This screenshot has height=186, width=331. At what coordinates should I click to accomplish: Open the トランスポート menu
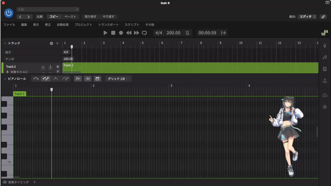point(108,25)
